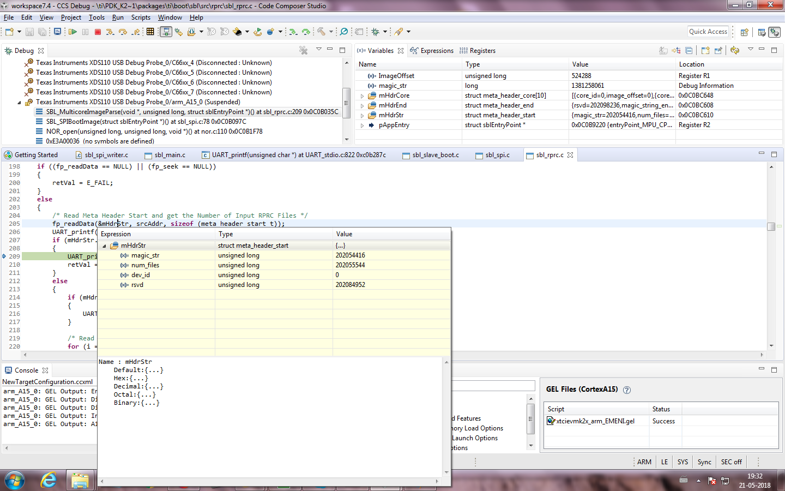Image resolution: width=785 pixels, height=491 pixels.
Task: Open the Variables View Menu triangle
Action: (750, 50)
